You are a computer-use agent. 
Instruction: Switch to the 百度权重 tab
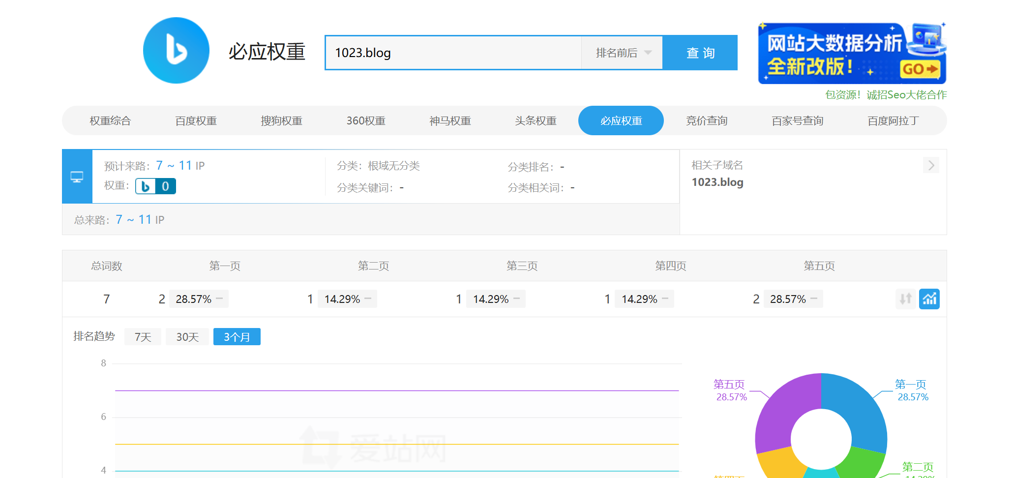click(x=196, y=121)
